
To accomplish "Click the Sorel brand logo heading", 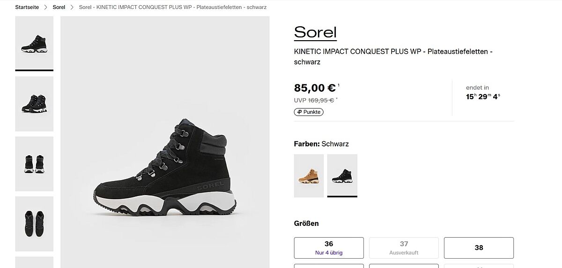I will point(315,32).
